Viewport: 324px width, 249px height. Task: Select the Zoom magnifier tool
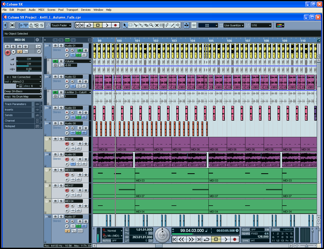coord(152,25)
